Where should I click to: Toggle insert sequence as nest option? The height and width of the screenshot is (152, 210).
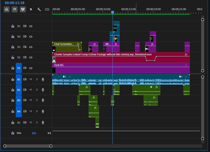(7, 9)
